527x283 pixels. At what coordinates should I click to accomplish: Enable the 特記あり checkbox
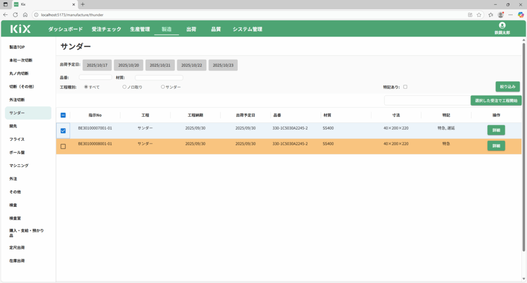406,87
